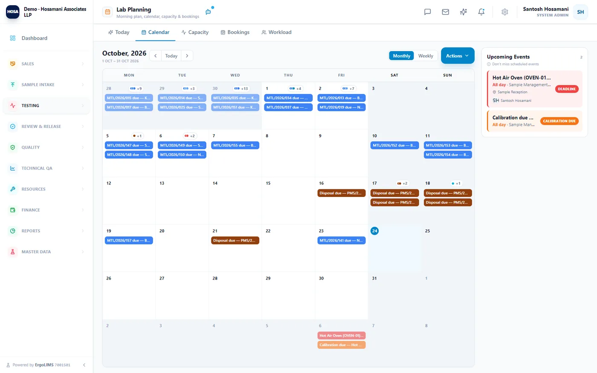Open the Workload tab
Screen dimensions: 597x373
pyautogui.click(x=276, y=32)
